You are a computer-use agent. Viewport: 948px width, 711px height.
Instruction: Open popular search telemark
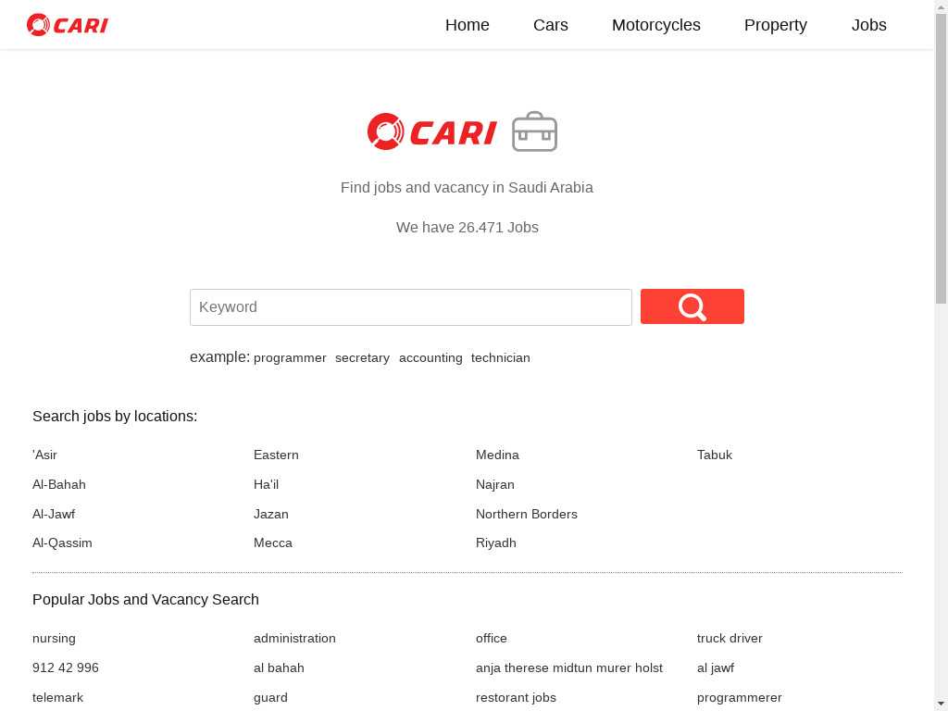(58, 698)
